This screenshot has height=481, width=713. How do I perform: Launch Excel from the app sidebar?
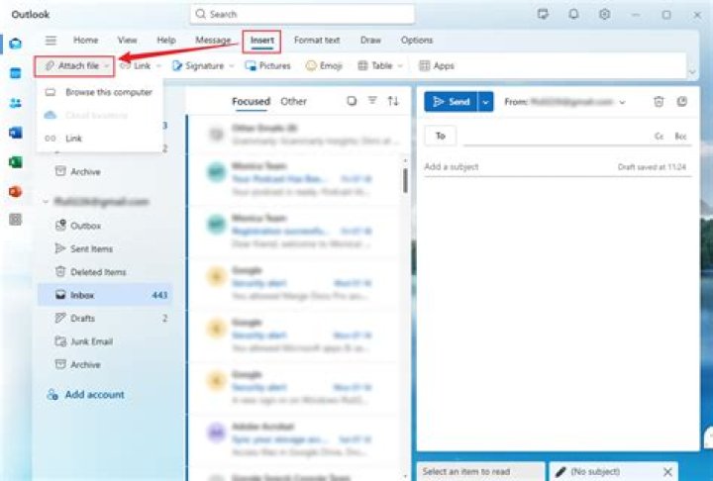point(16,162)
